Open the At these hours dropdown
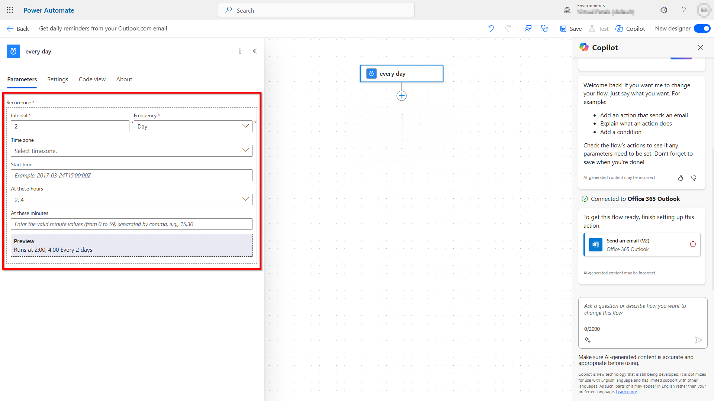 click(x=132, y=200)
